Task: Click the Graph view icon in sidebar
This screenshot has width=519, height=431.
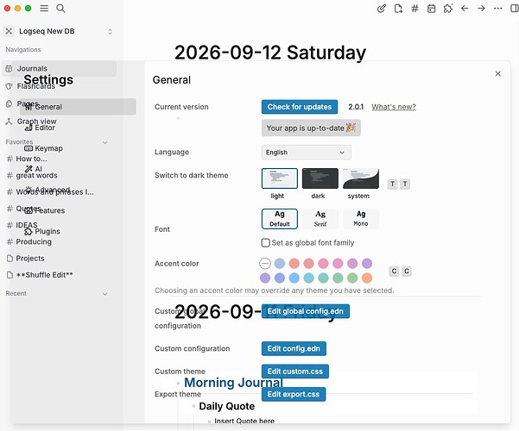Action: 9,122
